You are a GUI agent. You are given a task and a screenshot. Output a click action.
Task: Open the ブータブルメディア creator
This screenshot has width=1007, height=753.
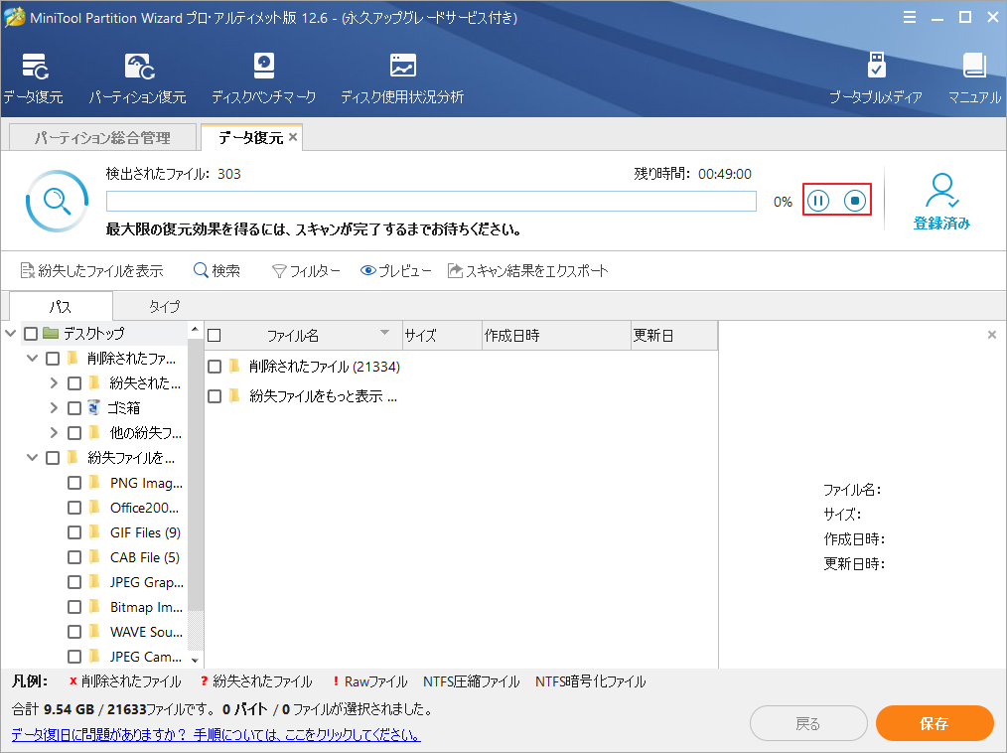876,76
